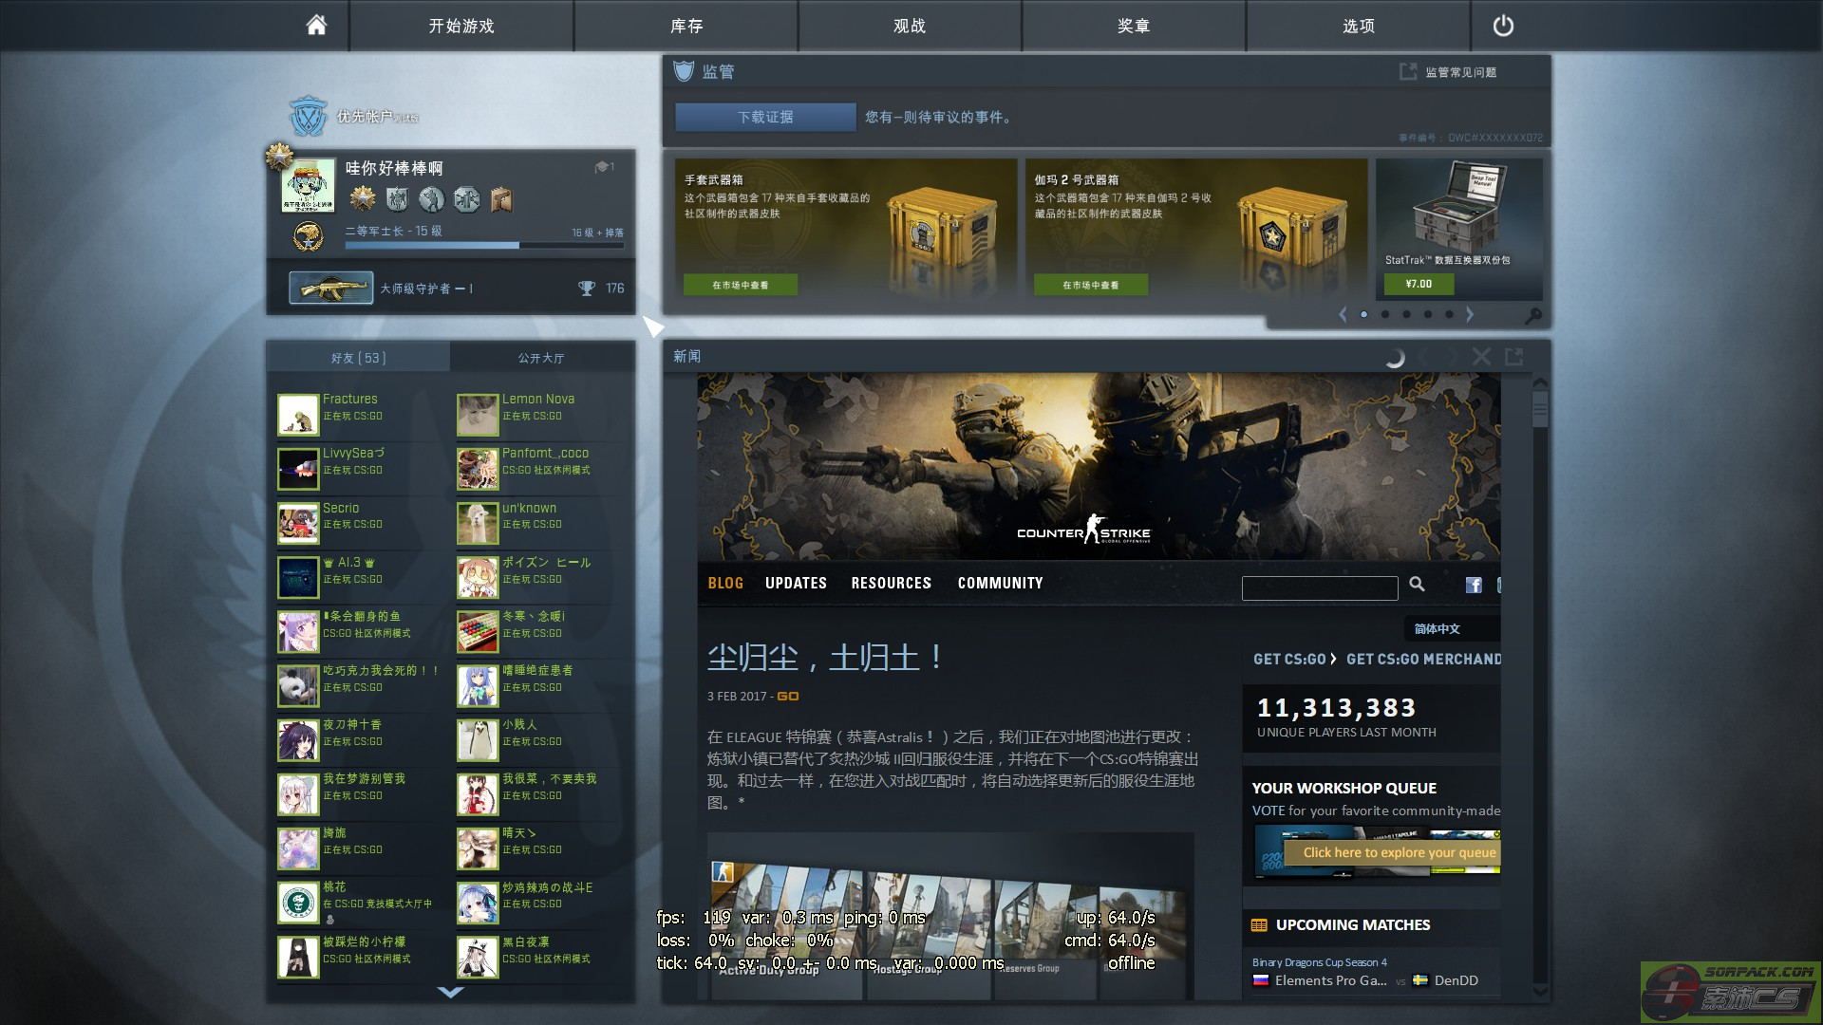Click the first service medal icon
The image size is (1823, 1025).
pyautogui.click(x=362, y=198)
